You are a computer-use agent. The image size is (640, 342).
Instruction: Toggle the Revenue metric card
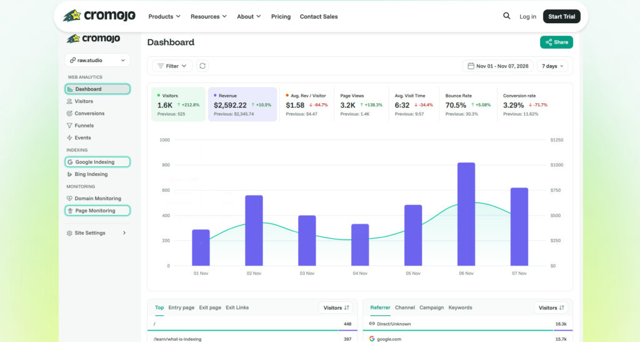click(x=242, y=104)
